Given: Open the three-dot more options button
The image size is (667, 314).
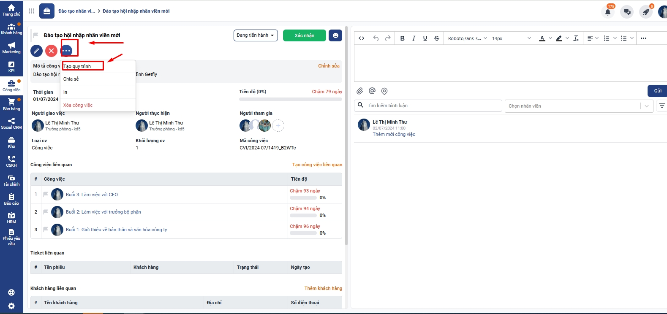Looking at the screenshot, I should click(x=66, y=51).
